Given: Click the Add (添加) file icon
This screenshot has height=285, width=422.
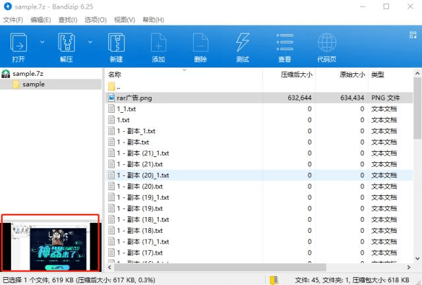Looking at the screenshot, I should pyautogui.click(x=158, y=42).
